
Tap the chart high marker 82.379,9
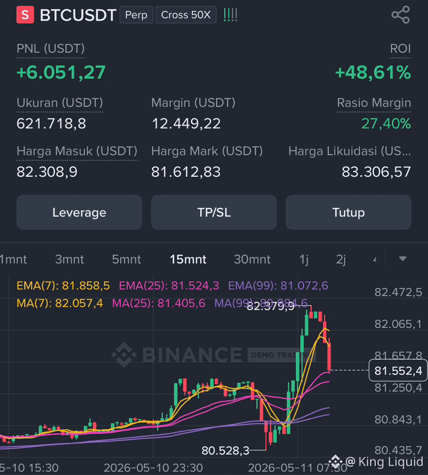270,307
